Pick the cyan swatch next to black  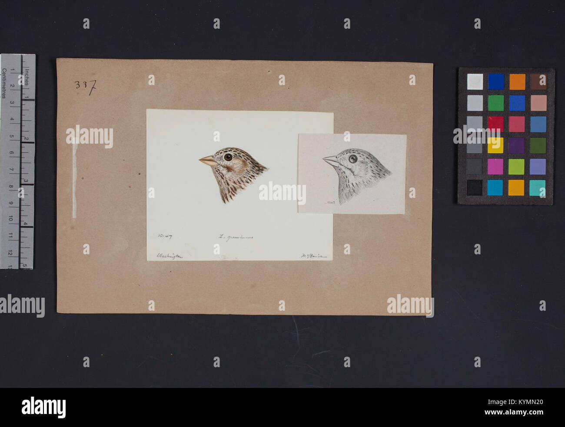point(495,187)
